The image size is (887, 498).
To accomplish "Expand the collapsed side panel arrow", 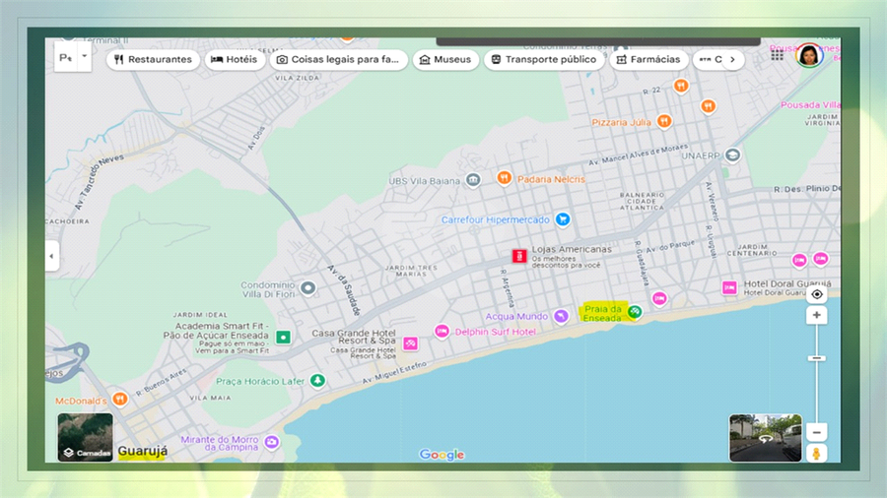I will (x=51, y=256).
